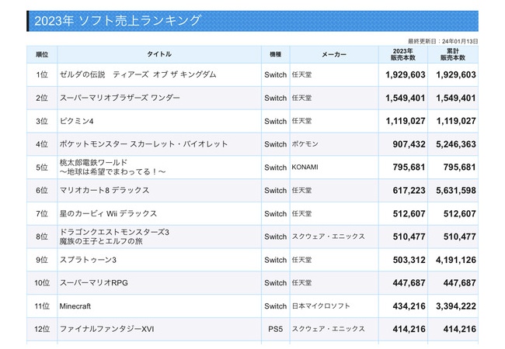Image resolution: width=505 pixels, height=349 pixels.
Task: Click 2023 sales value 617,223
Action: [x=409, y=191]
